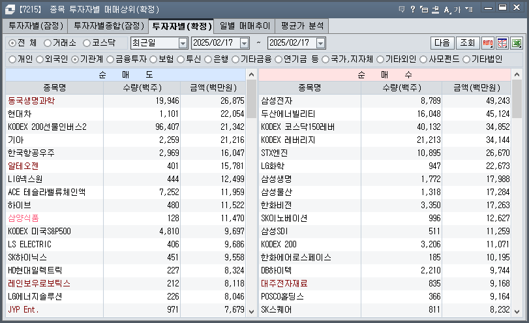This screenshot has width=529, height=323.
Task: Select the 기타외인 radio button
Action: tap(380, 59)
